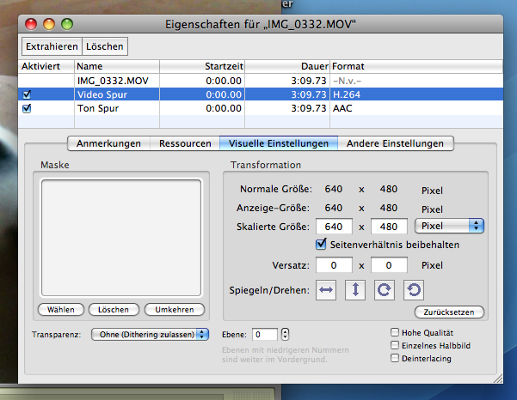The height and width of the screenshot is (400, 517).
Task: Click the scaled width input field
Action: (x=334, y=227)
